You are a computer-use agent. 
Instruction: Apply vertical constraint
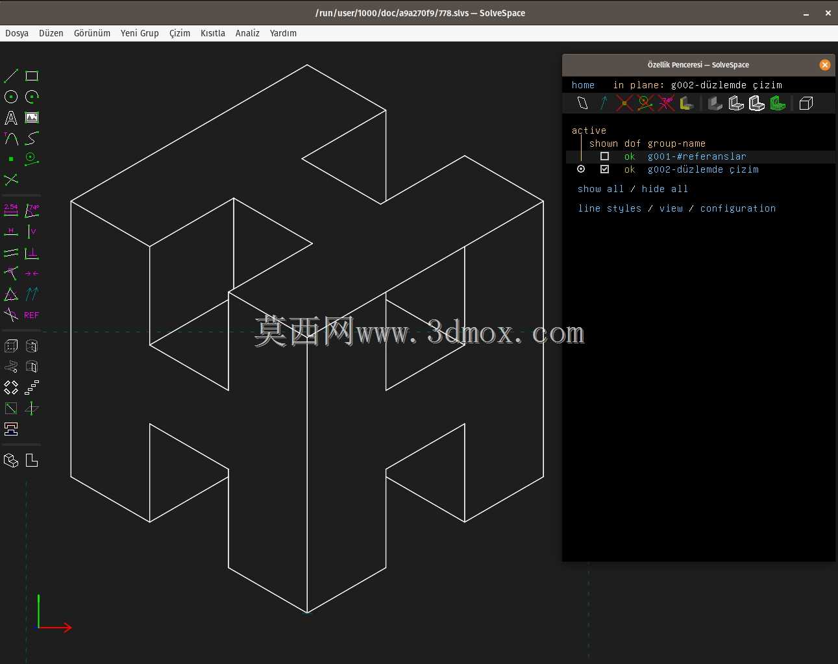pyautogui.click(x=32, y=232)
